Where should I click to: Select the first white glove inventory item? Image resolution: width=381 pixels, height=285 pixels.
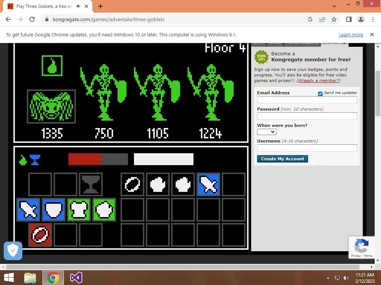pos(158,184)
